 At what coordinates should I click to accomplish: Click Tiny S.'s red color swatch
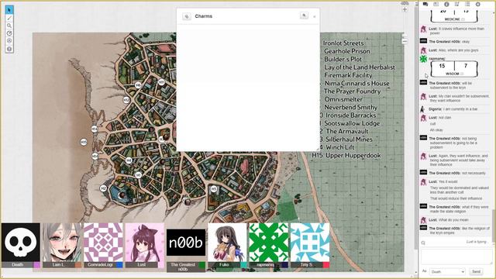coord(326,265)
